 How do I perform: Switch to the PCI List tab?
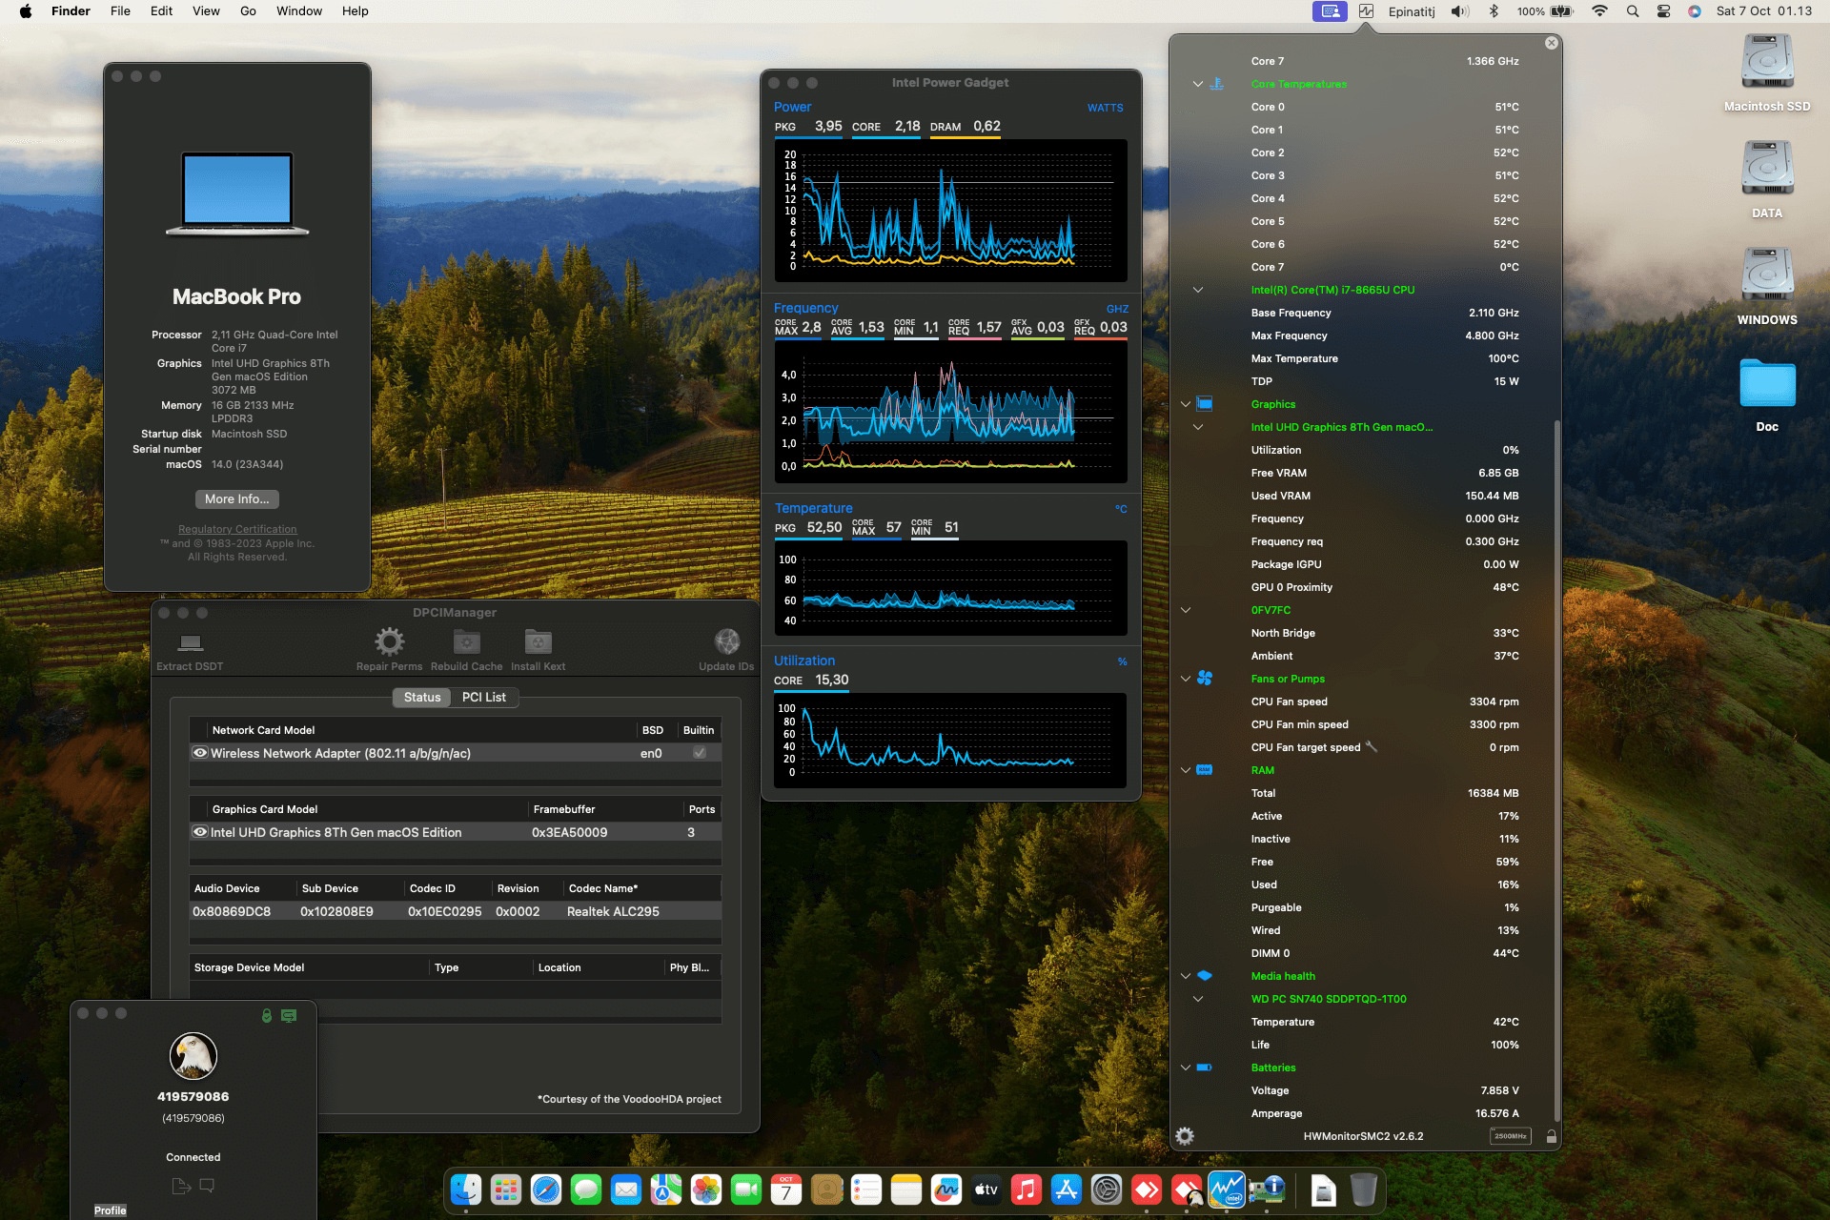[483, 698]
